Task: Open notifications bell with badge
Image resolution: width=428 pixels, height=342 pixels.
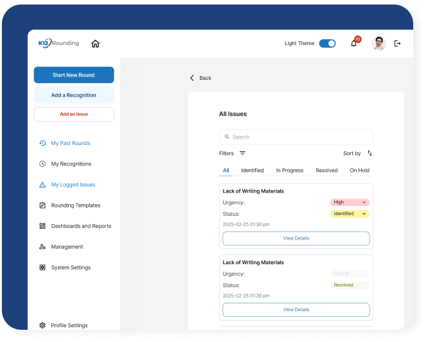Action: click(353, 44)
